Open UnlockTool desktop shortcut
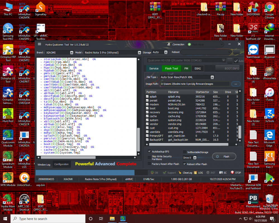Viewport: 279px width, 223px height. [x=24, y=179]
